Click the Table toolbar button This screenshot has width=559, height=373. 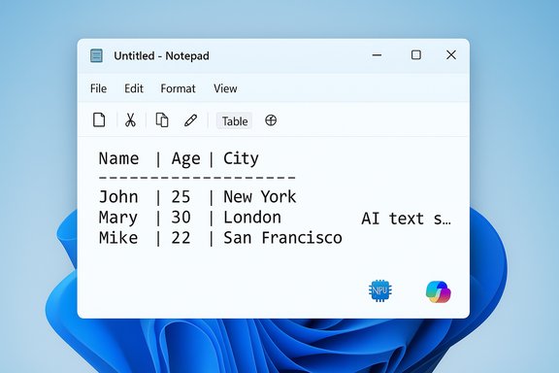click(x=235, y=121)
